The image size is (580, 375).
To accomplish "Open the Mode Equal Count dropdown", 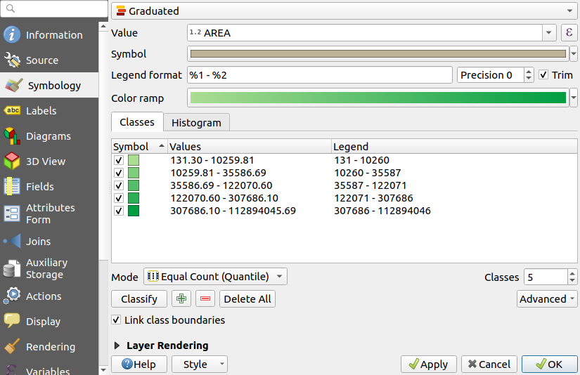I will pyautogui.click(x=215, y=277).
